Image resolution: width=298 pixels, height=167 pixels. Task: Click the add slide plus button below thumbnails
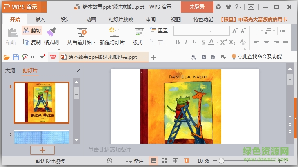click(42, 150)
